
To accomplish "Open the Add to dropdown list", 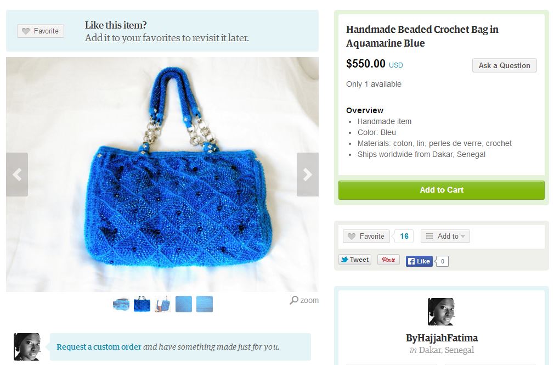I will pos(445,236).
